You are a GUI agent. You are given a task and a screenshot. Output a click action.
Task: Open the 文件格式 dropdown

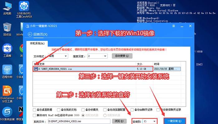58,56
